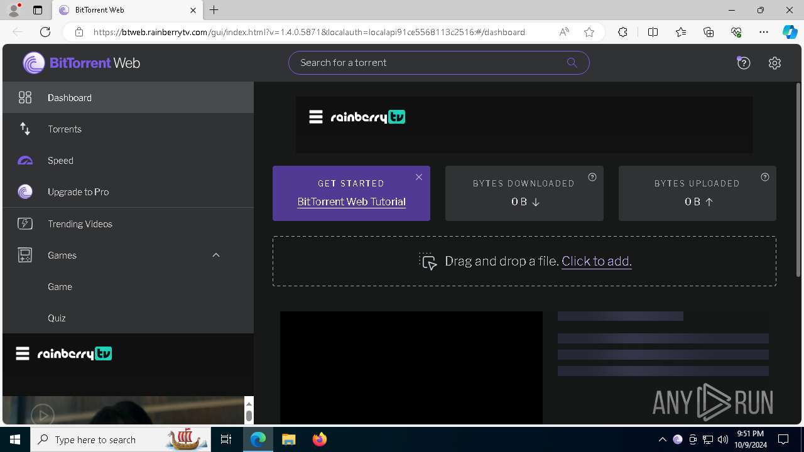This screenshot has height=452, width=804.
Task: Click the browser address bar
Action: coord(309,32)
